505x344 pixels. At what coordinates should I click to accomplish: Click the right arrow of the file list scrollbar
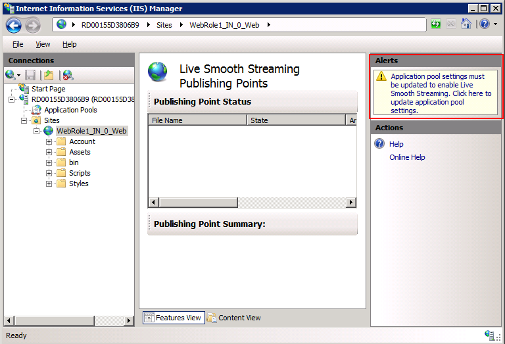(x=352, y=203)
